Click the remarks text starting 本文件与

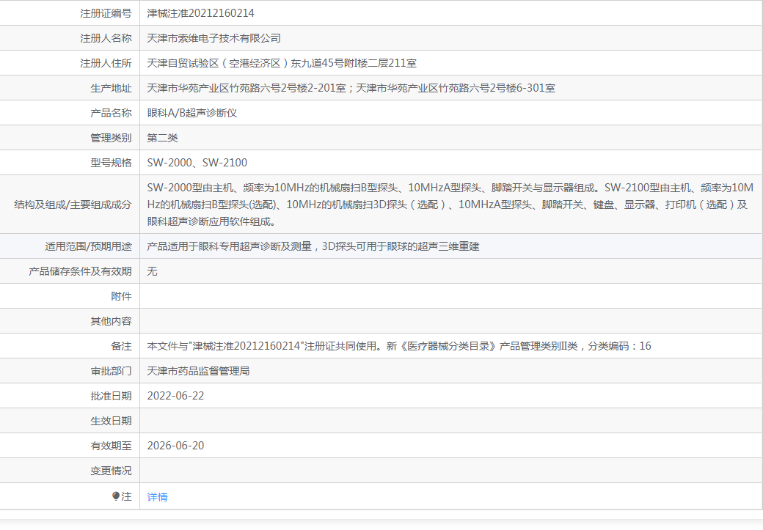(x=398, y=346)
